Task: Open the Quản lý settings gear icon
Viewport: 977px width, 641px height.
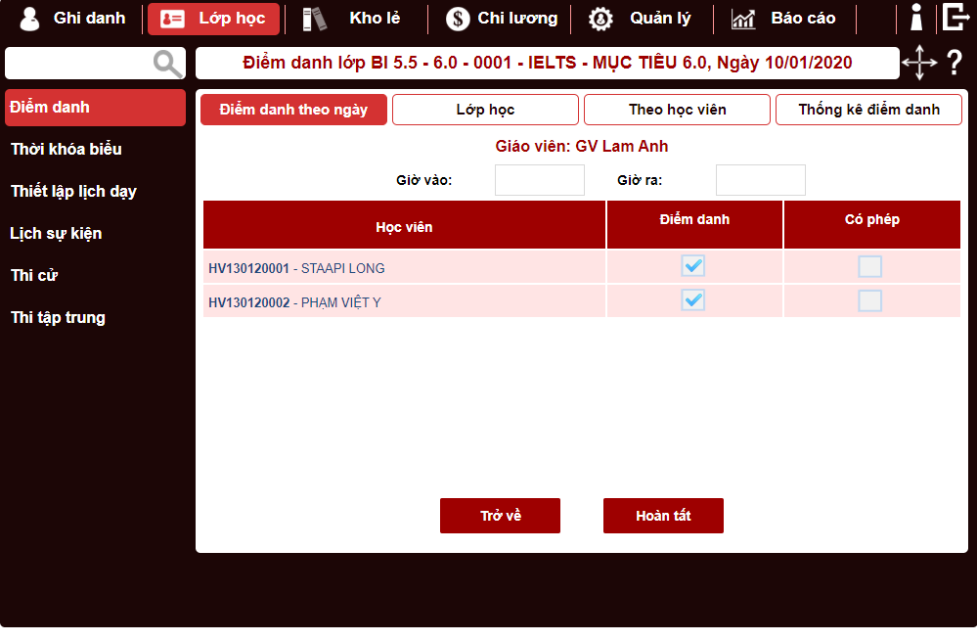Action: pyautogui.click(x=600, y=18)
